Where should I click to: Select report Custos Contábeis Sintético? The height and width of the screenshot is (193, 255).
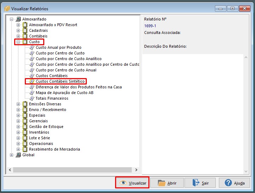point(60,81)
